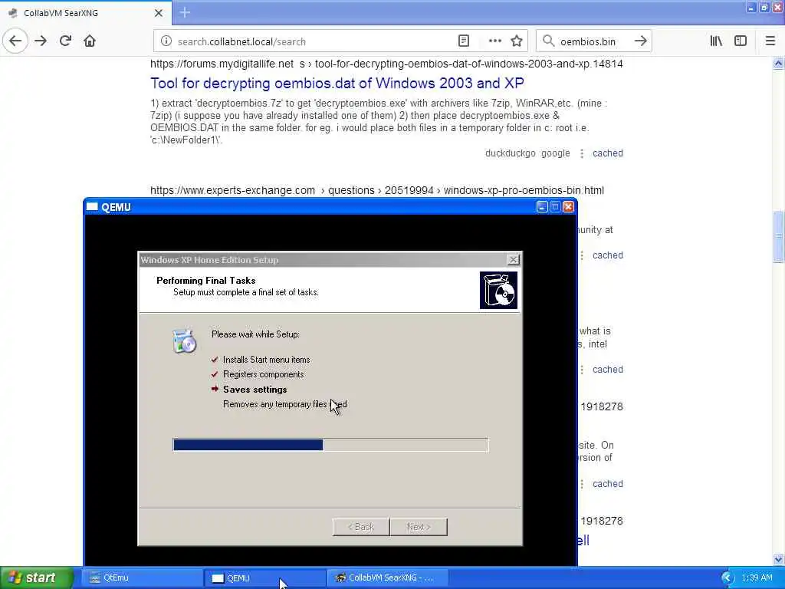The height and width of the screenshot is (589, 785).
Task: Reload the page with the refresh icon
Action: (x=65, y=41)
